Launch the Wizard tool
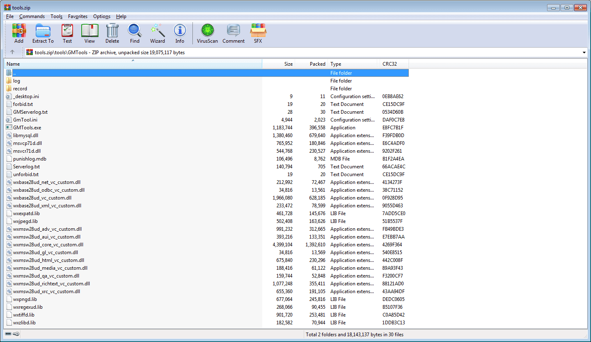Viewport: 591px width, 342px height. 158,34
